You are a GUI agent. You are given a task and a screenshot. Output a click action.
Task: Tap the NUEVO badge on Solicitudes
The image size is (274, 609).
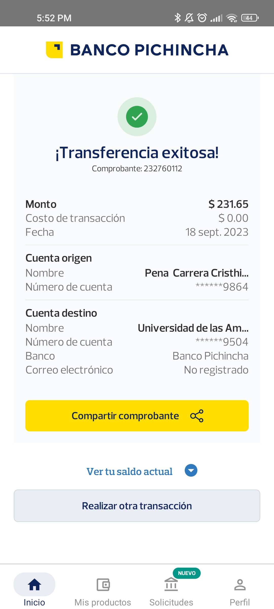187,573
